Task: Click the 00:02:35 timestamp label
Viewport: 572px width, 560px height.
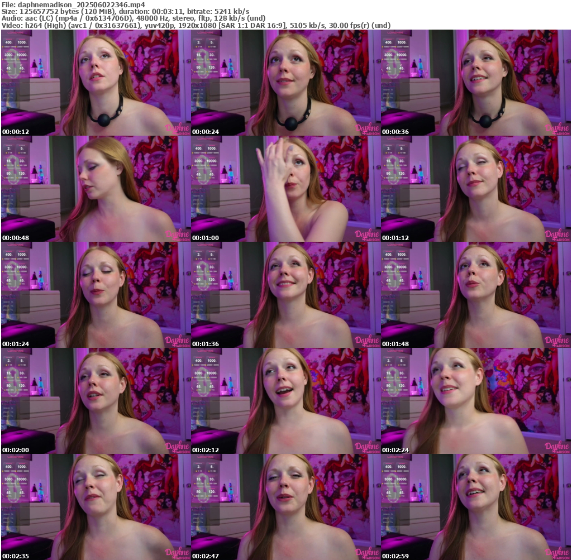Action: click(x=16, y=556)
